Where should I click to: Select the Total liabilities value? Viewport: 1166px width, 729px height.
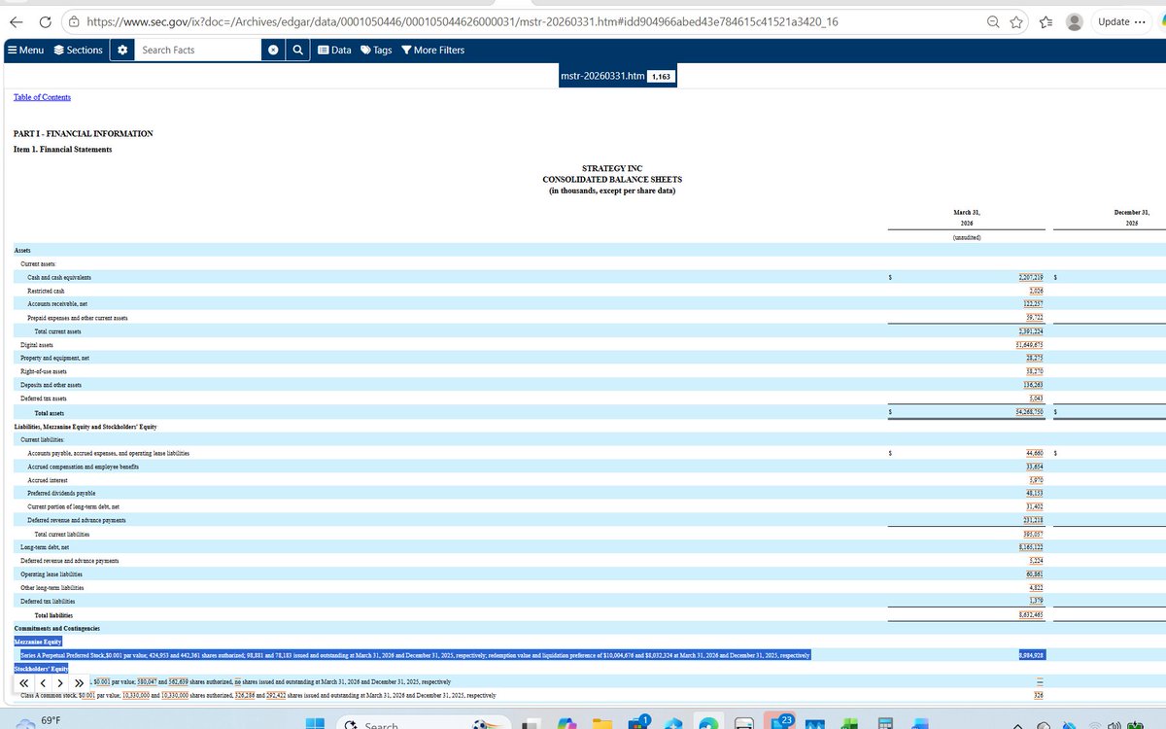tap(1030, 614)
